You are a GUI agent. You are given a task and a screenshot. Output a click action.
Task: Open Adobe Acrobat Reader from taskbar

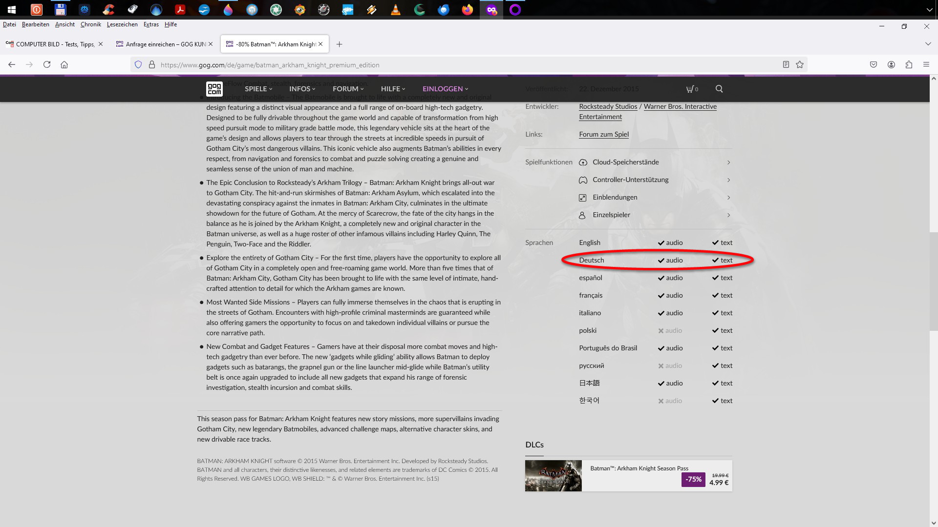point(180,9)
